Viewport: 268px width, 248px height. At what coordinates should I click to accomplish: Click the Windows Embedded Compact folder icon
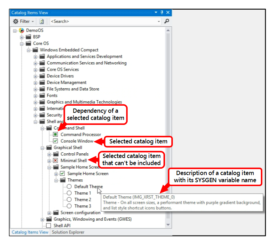[35, 50]
